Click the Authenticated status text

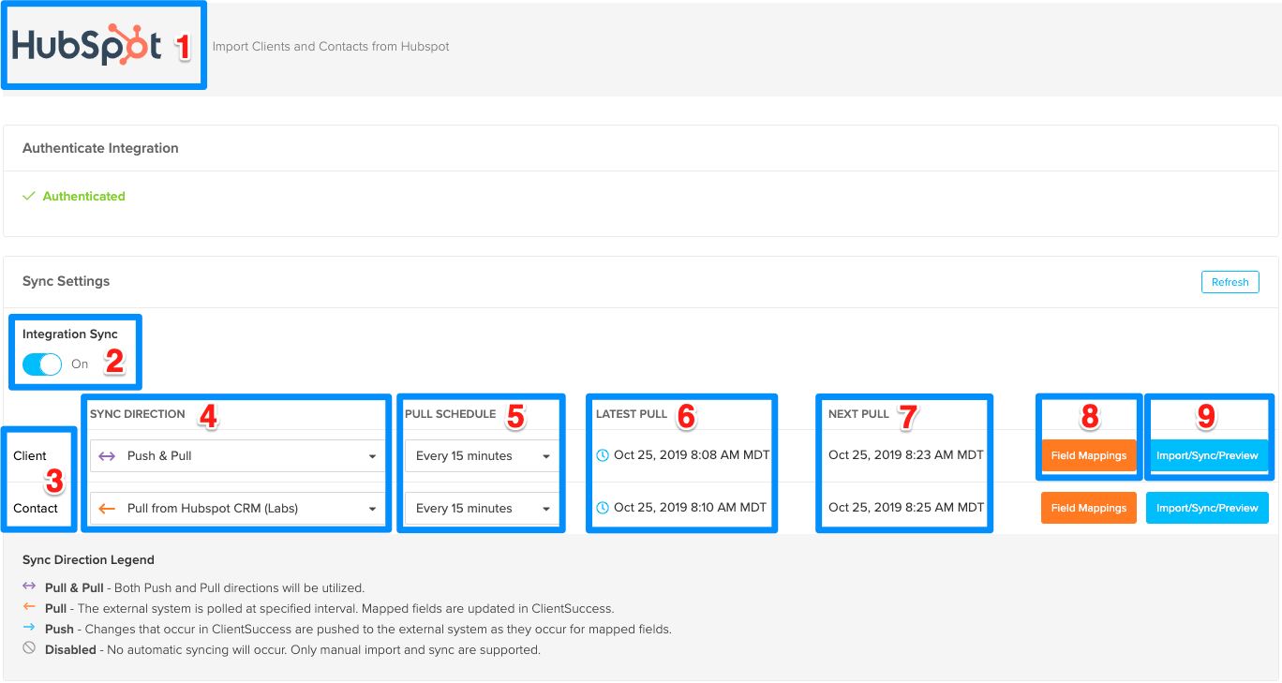[x=83, y=196]
